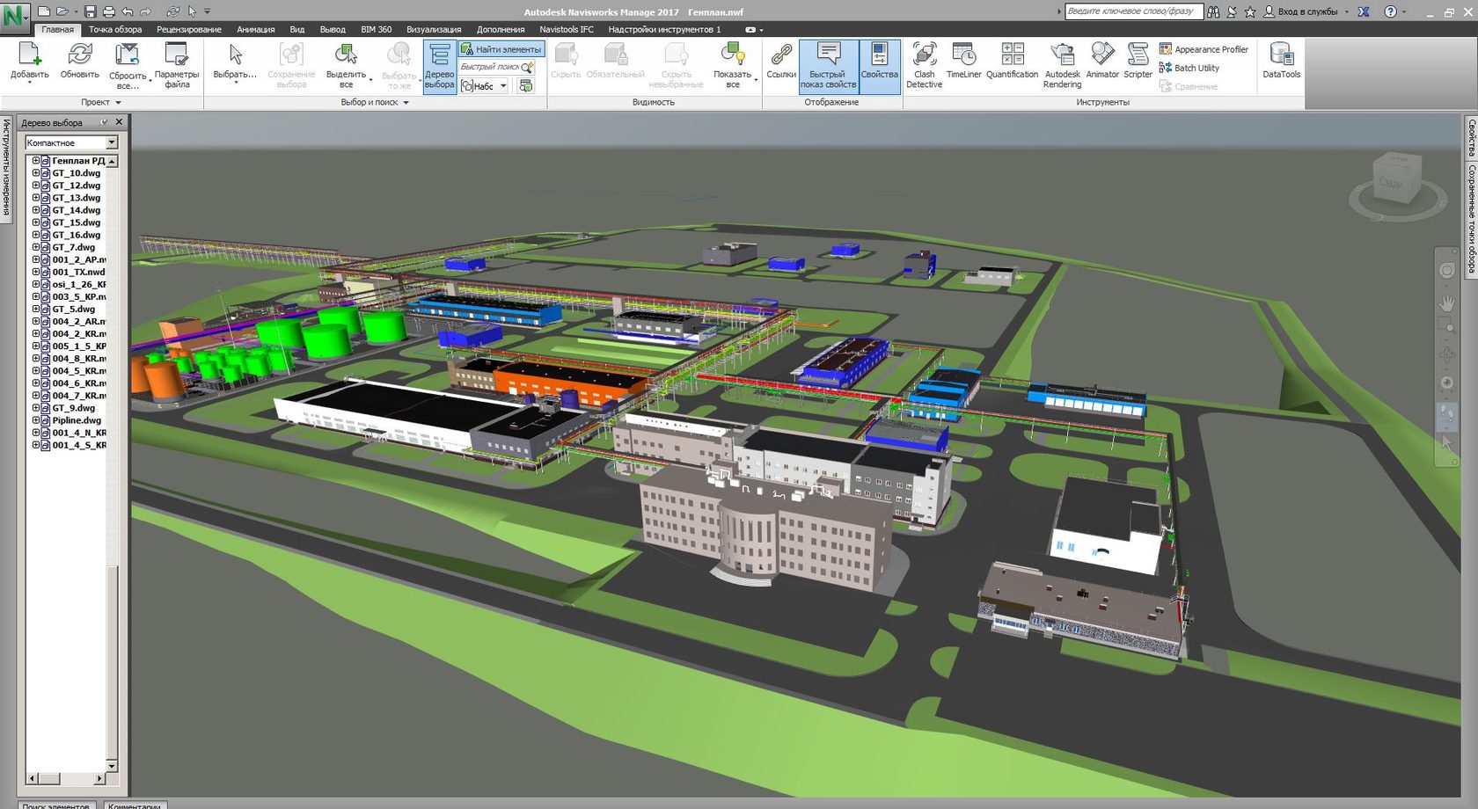
Task: Expand the Выбор и поиск panel arrow
Action: pyautogui.click(x=406, y=103)
